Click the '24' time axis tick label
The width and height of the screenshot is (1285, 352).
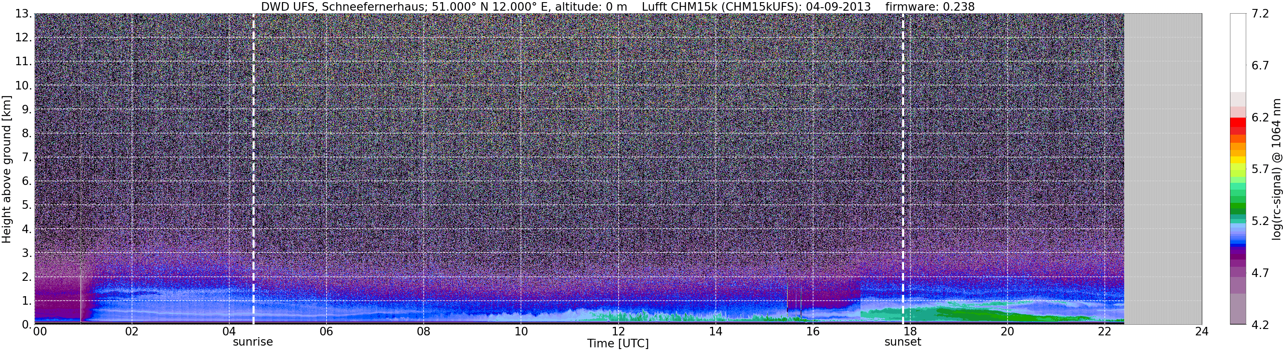1202,332
